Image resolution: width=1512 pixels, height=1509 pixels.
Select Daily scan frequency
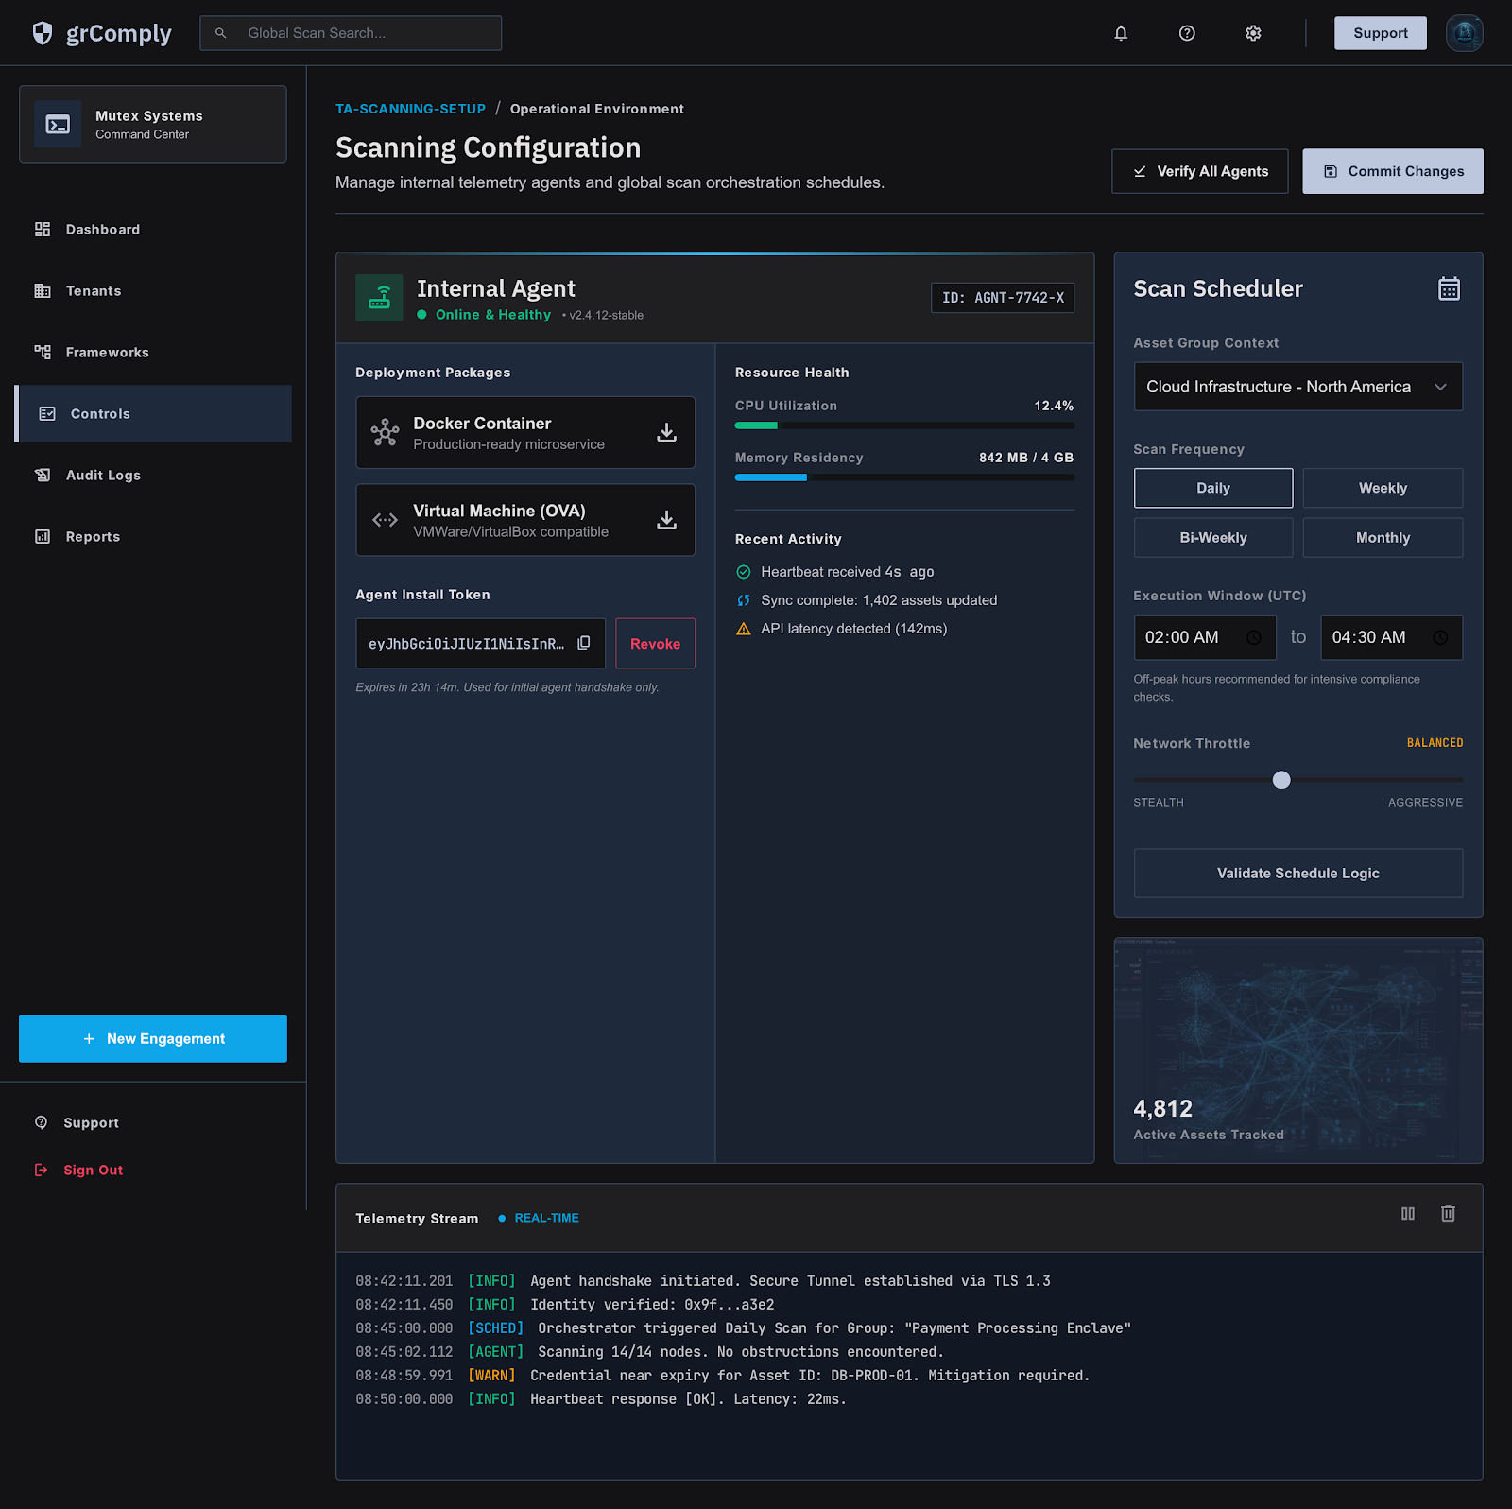click(x=1213, y=488)
